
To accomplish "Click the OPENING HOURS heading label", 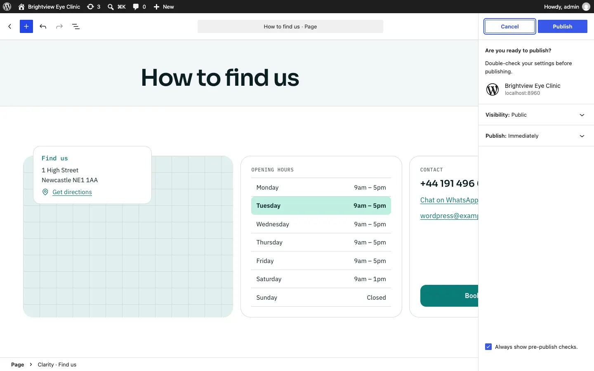I will click(273, 170).
